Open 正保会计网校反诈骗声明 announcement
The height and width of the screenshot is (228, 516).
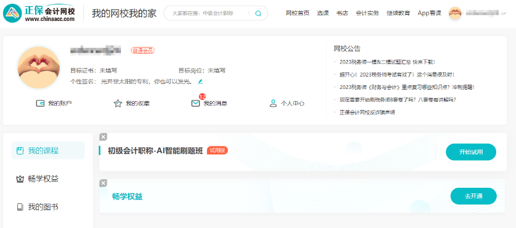(x=367, y=112)
